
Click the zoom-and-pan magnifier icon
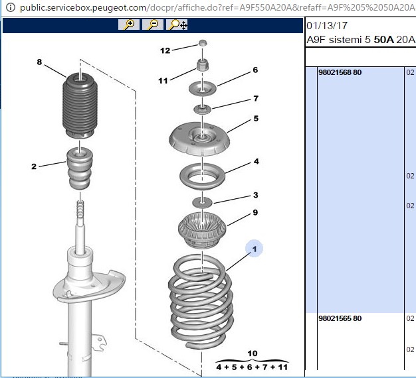(177, 25)
